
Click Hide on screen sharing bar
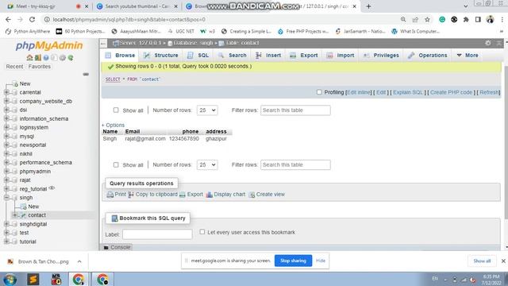point(321,261)
